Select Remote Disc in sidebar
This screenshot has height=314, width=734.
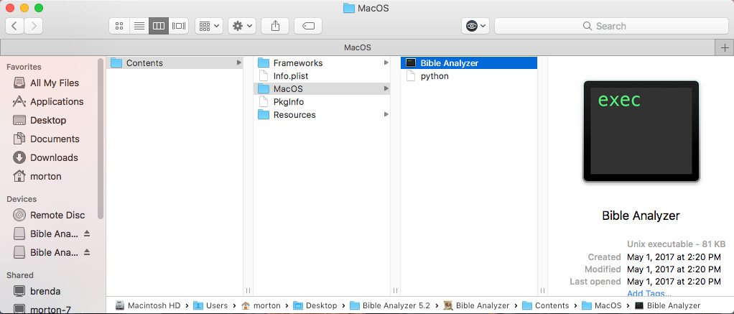tap(50, 215)
